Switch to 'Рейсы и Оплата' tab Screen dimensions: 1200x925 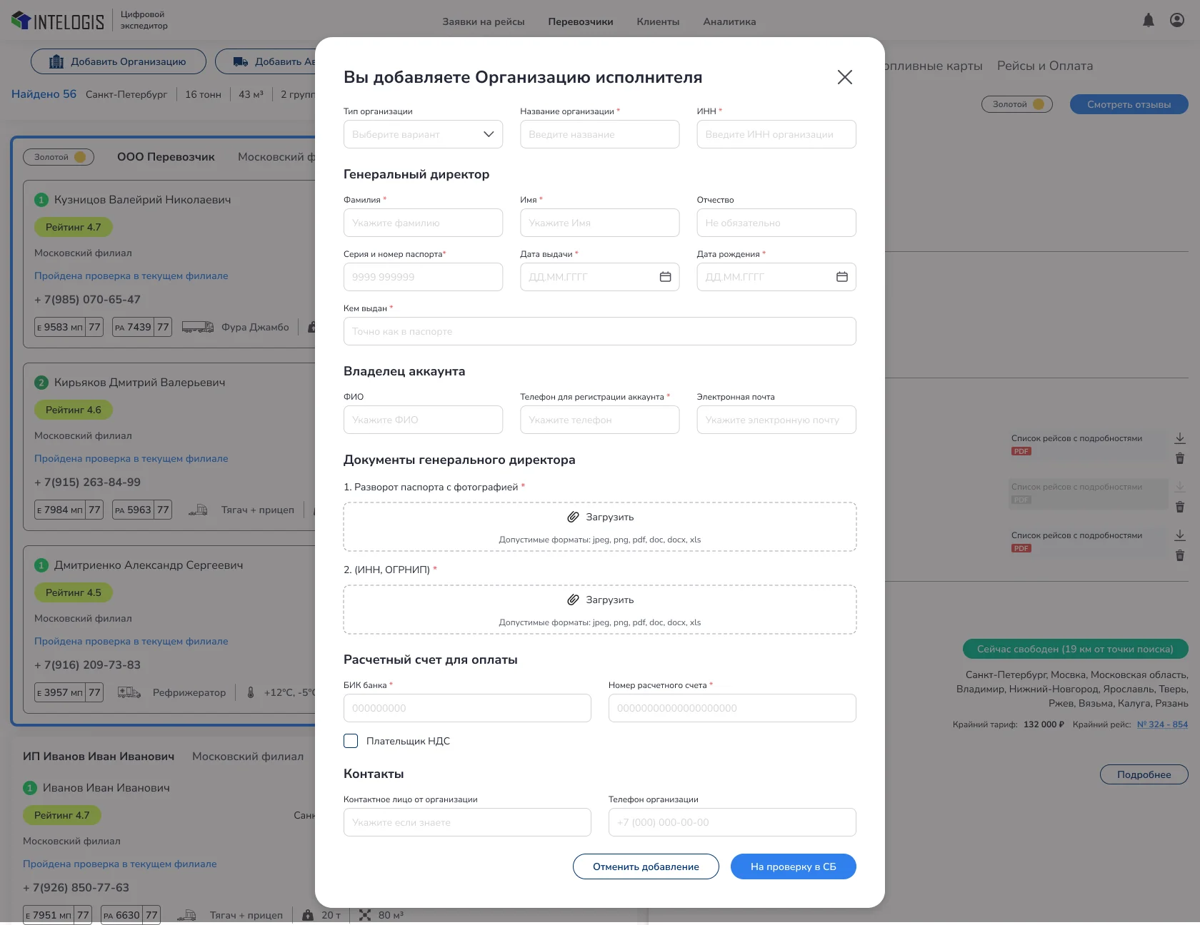pos(1045,66)
